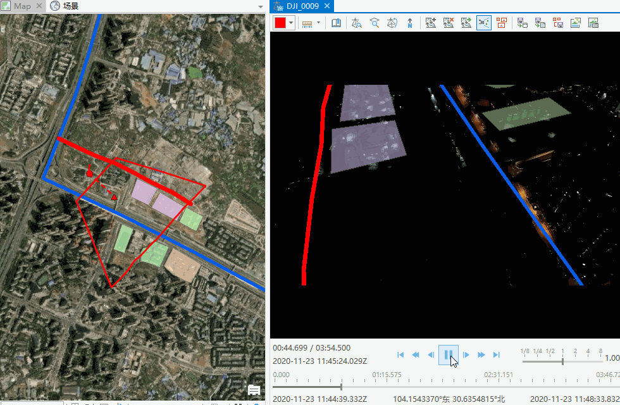Click the remove frame with red X icon
Image resolution: width=620 pixels, height=405 pixels.
point(448,23)
